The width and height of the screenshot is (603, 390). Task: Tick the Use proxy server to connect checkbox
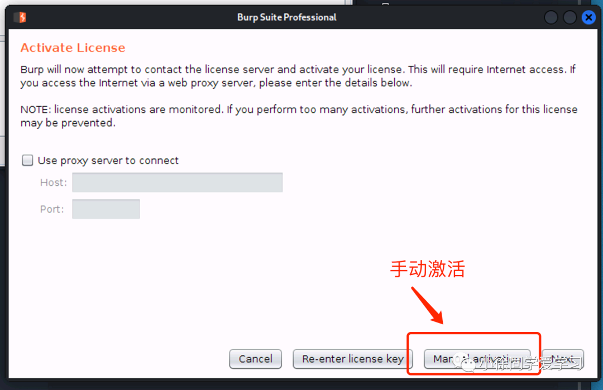(x=27, y=160)
